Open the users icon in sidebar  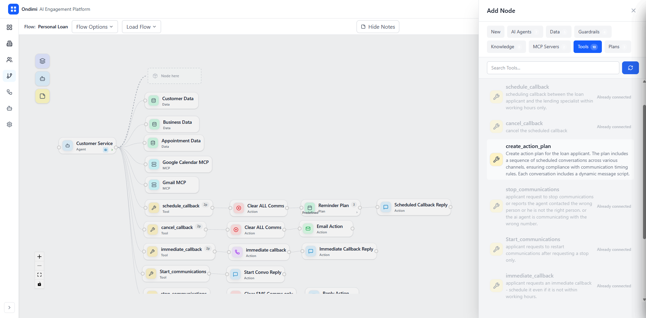click(x=9, y=60)
